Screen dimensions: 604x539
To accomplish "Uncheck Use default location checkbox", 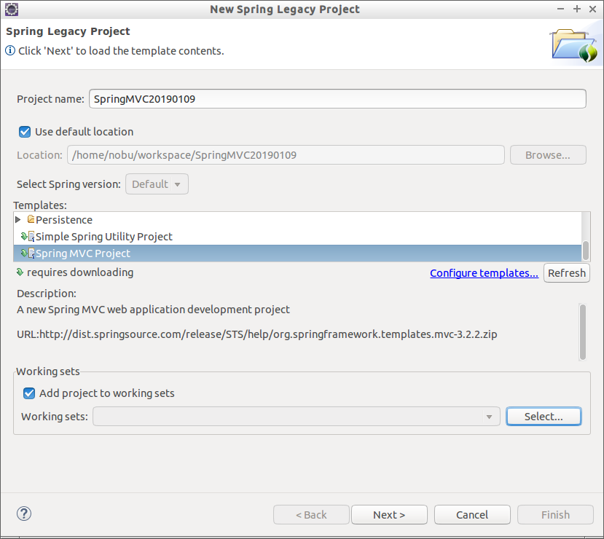I will 25,132.
